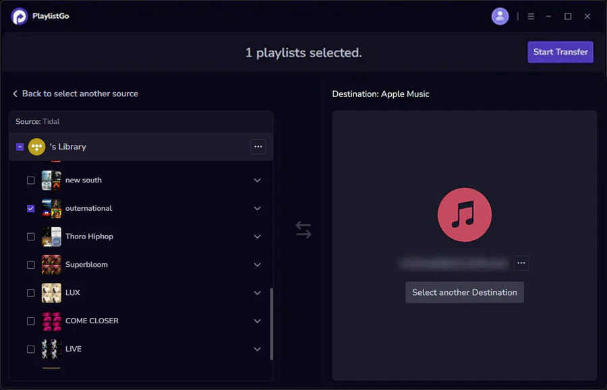
Task: Click the PlaylistGo logo icon
Action: [19, 16]
